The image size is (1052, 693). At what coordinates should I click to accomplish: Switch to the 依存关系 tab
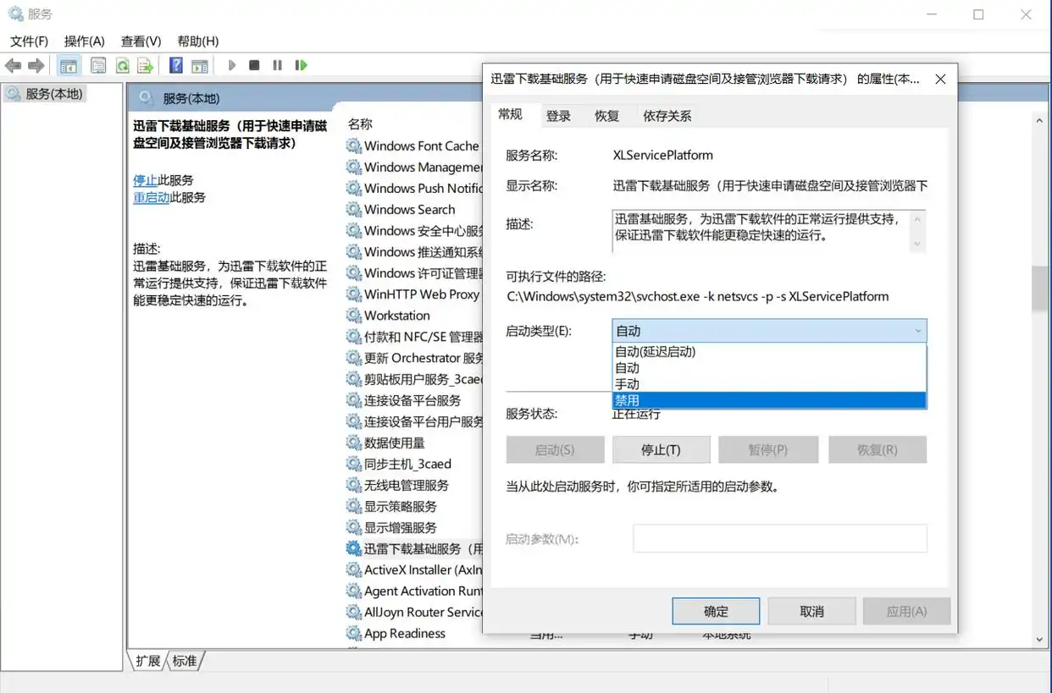tap(667, 116)
